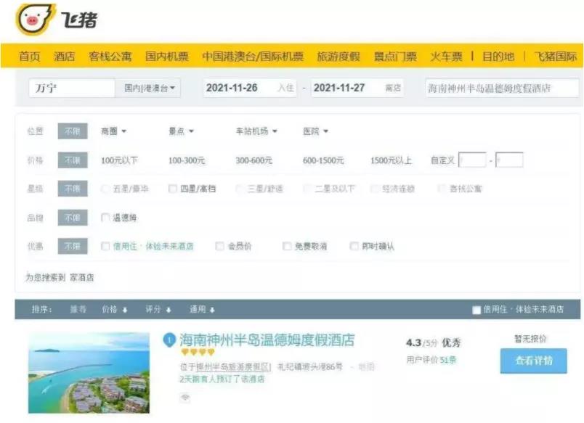Click the 4.3 /5分 rating score
Viewport: 584px width, 423px height.
pos(421,342)
